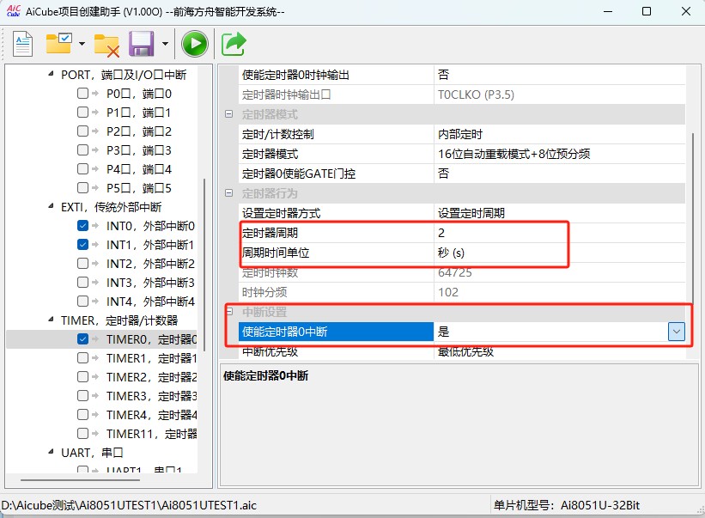Image resolution: width=705 pixels, height=518 pixels.
Task: Enable the INT2 外部中断2 checkbox
Action: tap(82, 263)
